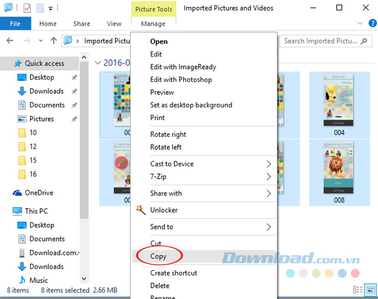
Task: Select the large thumbnails view icon
Action: [370, 290]
